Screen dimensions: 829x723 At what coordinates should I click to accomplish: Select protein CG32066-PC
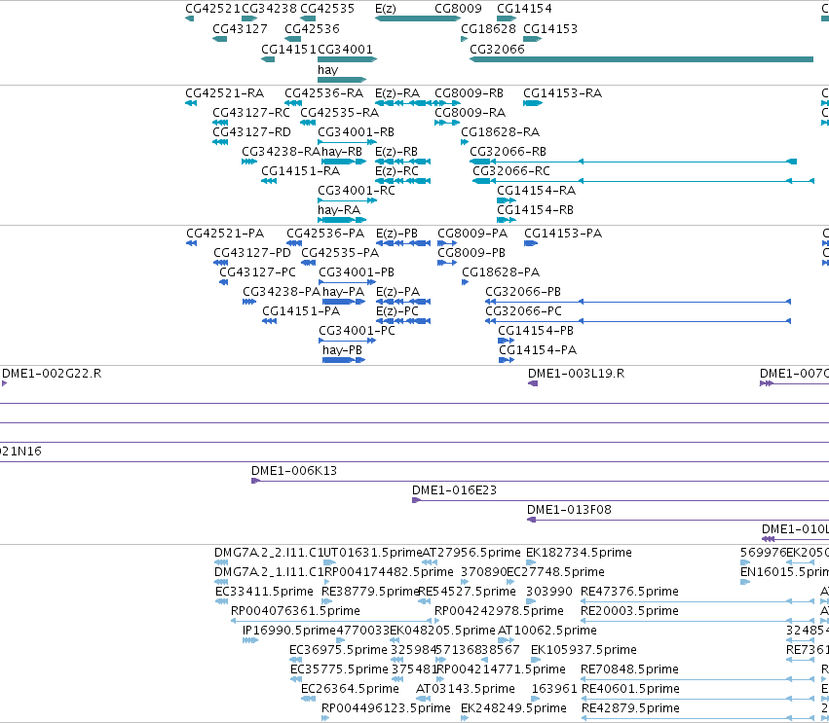pos(523,311)
